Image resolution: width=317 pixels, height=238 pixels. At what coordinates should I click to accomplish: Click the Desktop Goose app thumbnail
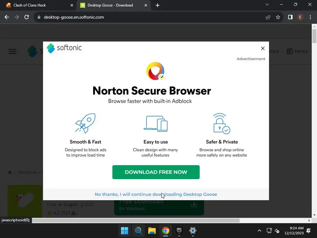coord(25,201)
